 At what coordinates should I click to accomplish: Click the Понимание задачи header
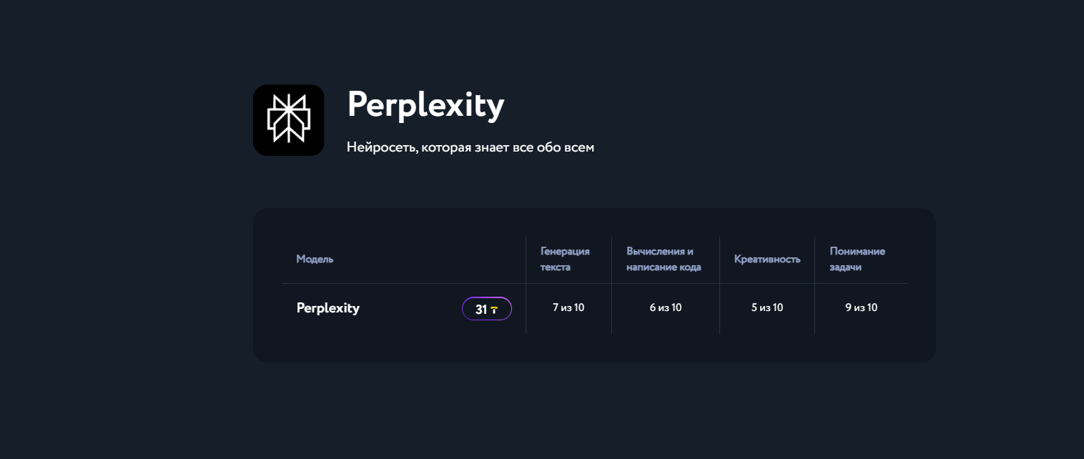click(857, 259)
